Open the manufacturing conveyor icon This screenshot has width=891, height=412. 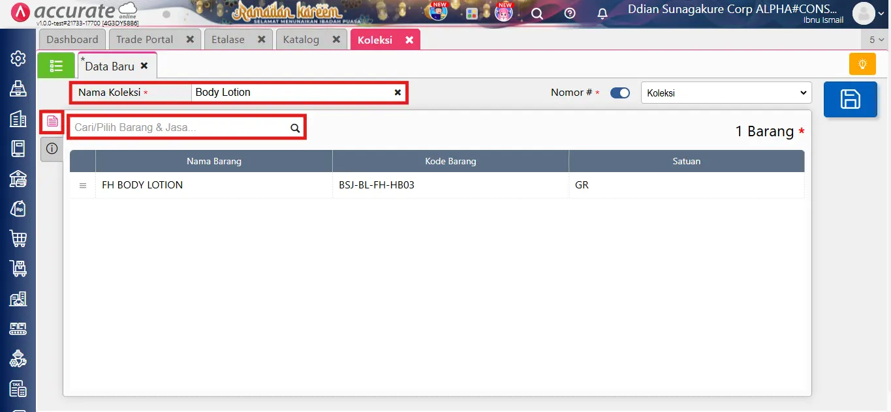(18, 328)
